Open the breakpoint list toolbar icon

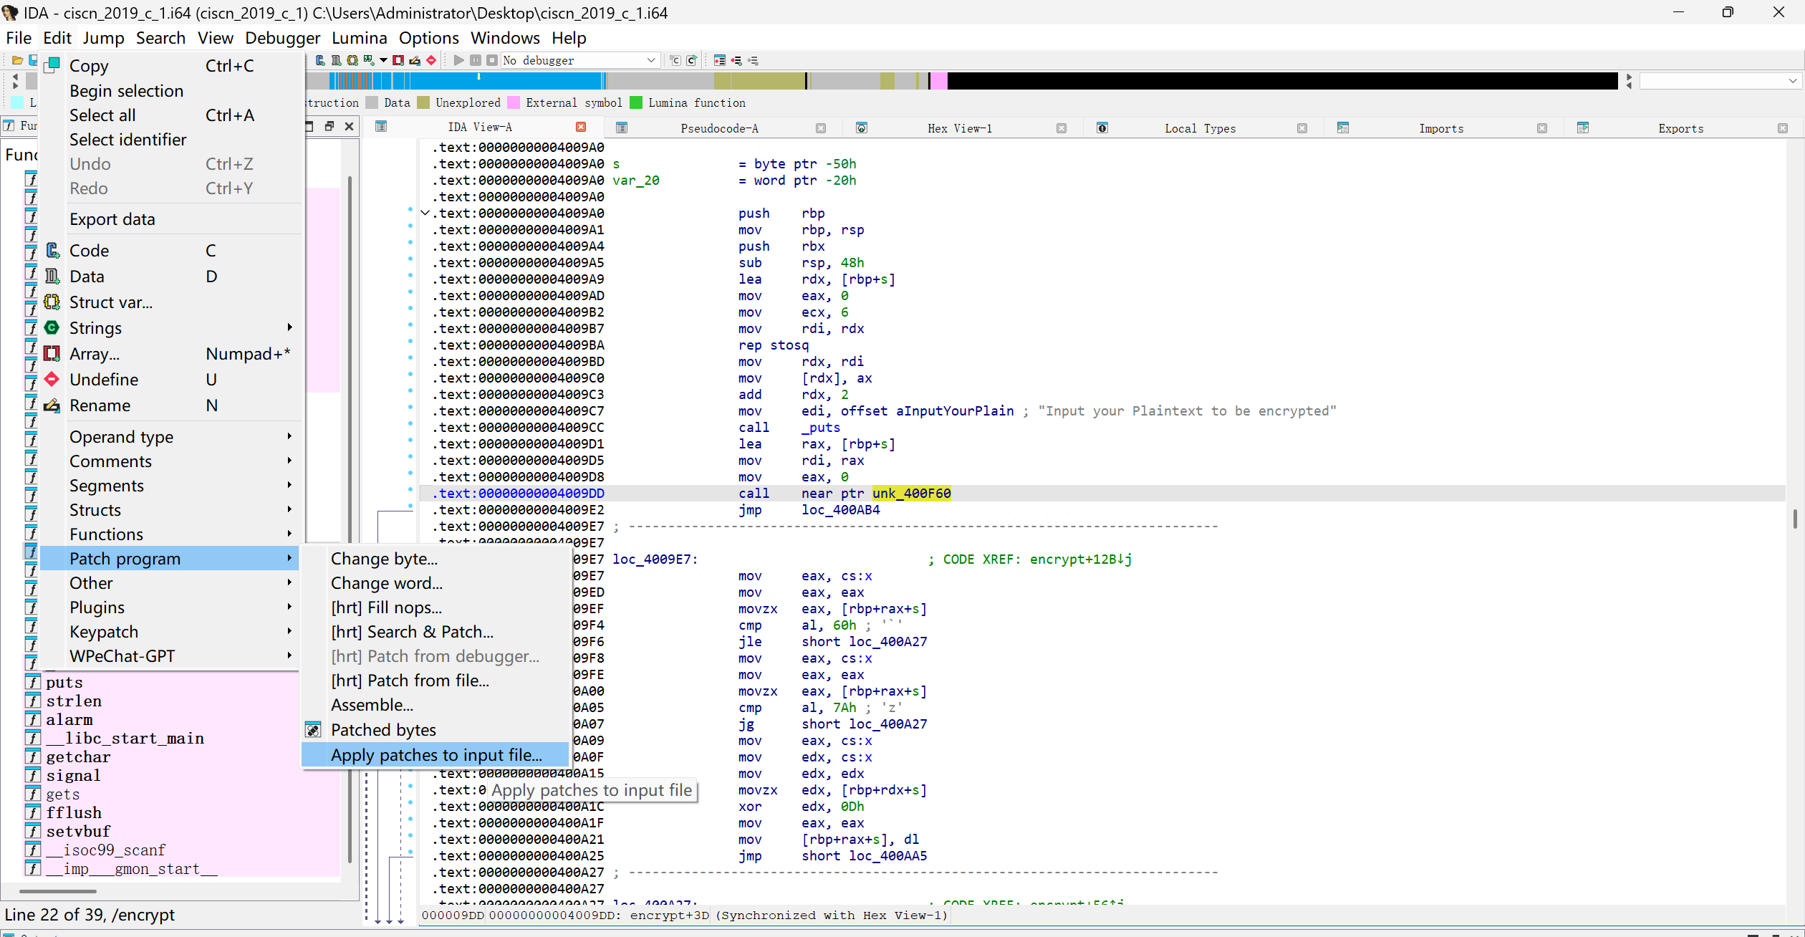click(720, 60)
